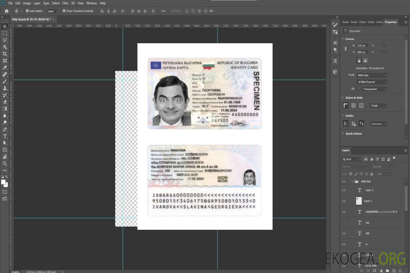Open the Pixels ruler units dropdown

(379, 105)
